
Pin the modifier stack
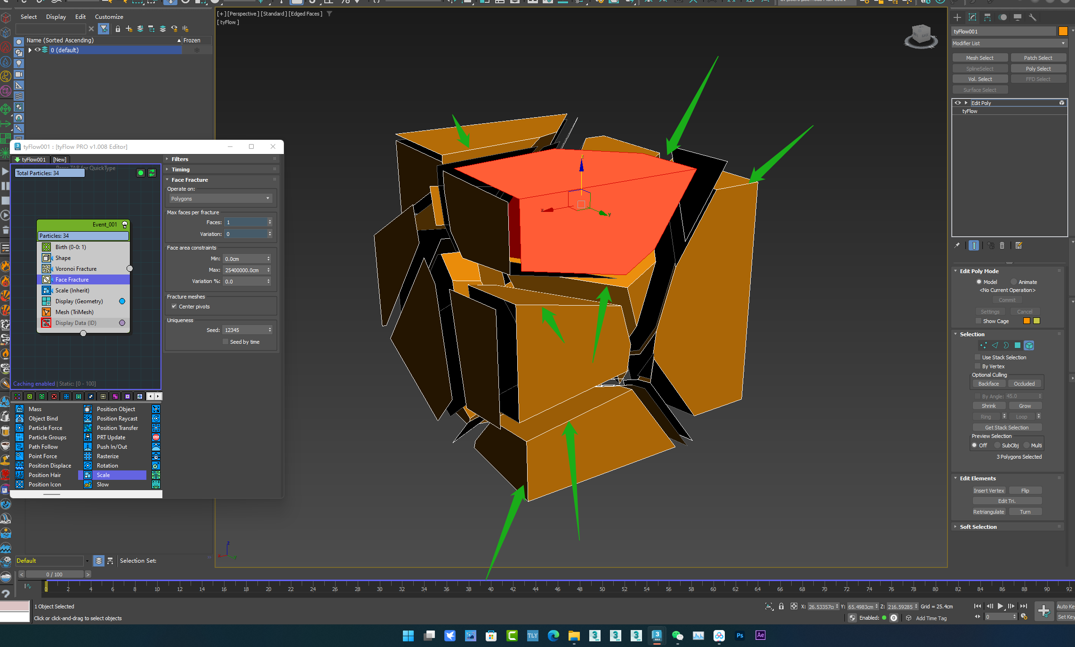[957, 245]
